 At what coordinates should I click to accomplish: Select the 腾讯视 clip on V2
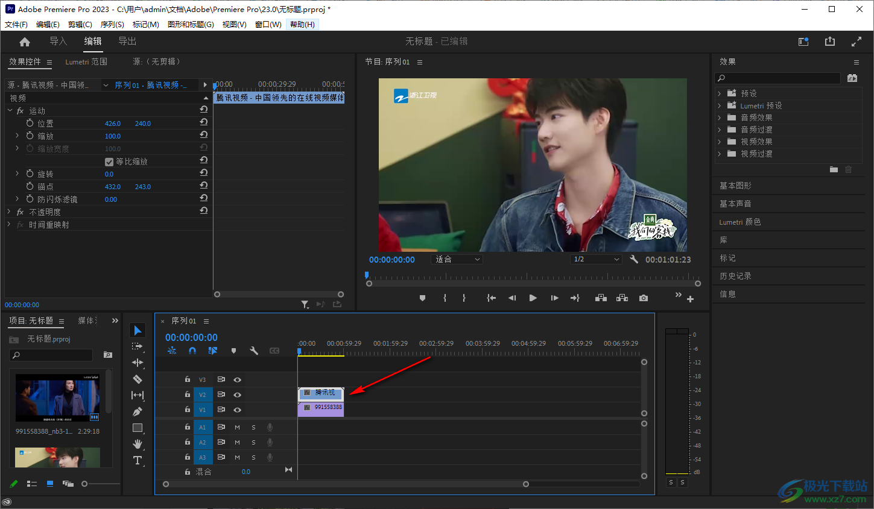pyautogui.click(x=321, y=395)
